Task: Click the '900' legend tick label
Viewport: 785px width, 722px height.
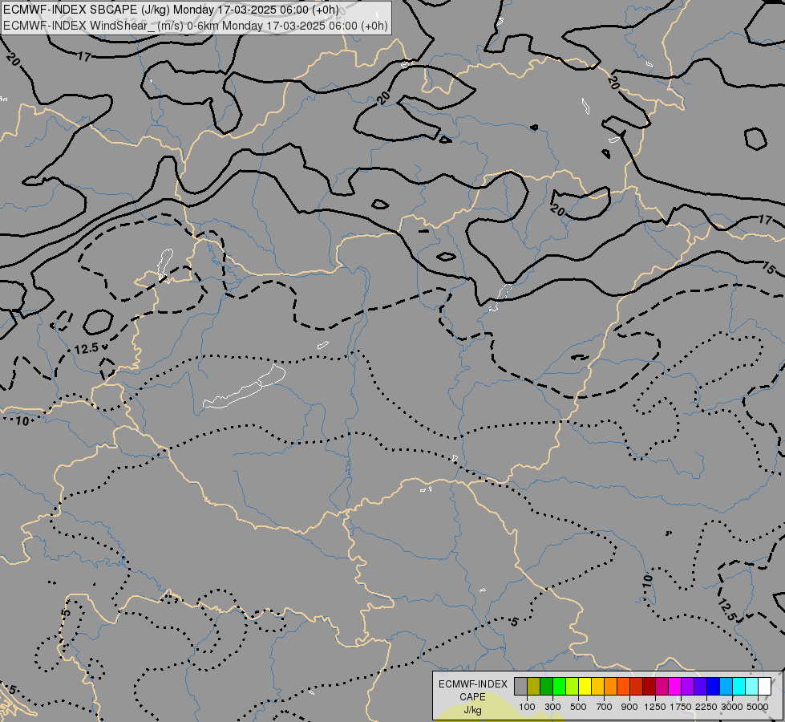Action: tap(629, 707)
